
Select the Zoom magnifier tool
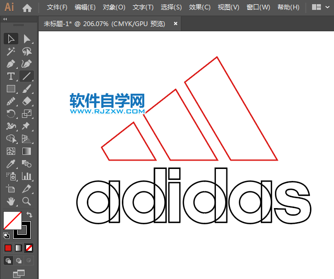[27, 201]
